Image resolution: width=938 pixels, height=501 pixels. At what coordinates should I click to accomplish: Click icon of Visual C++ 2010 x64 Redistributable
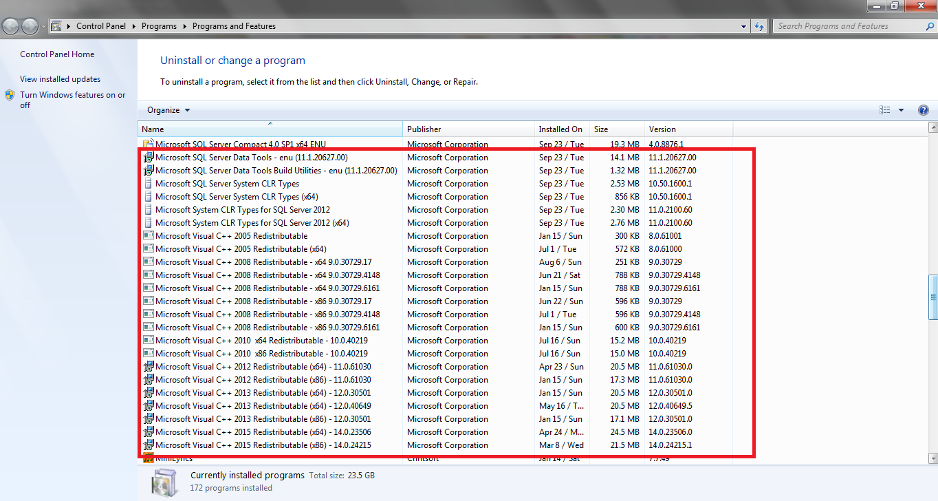(x=148, y=341)
